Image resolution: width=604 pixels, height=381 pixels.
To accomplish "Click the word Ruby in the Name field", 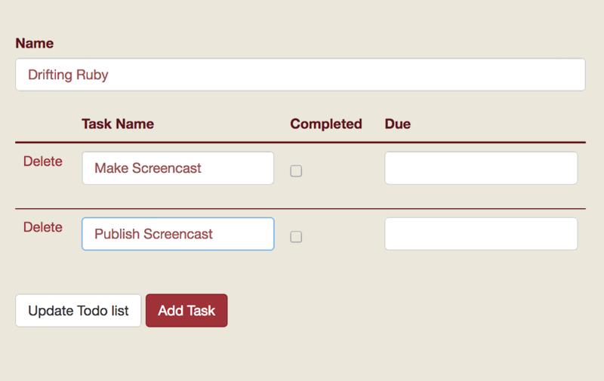I will (x=92, y=75).
